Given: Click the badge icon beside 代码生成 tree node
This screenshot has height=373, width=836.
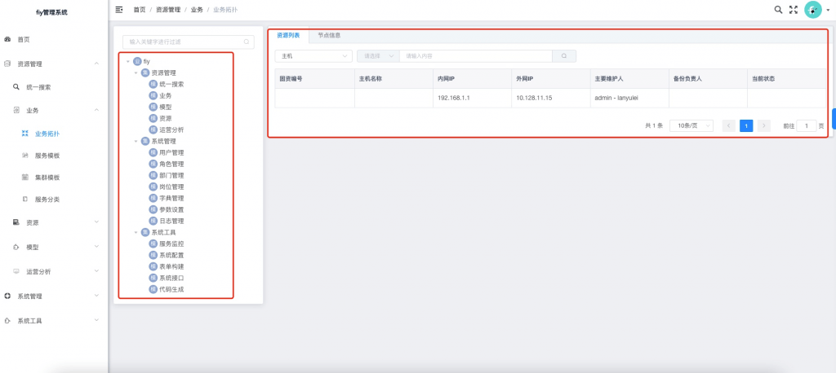Looking at the screenshot, I should click(153, 289).
